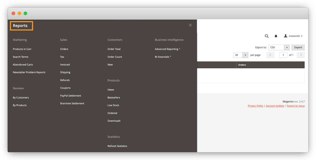Click the Statistics section heading
Screen dimensions: 316x160
[x=114, y=137]
